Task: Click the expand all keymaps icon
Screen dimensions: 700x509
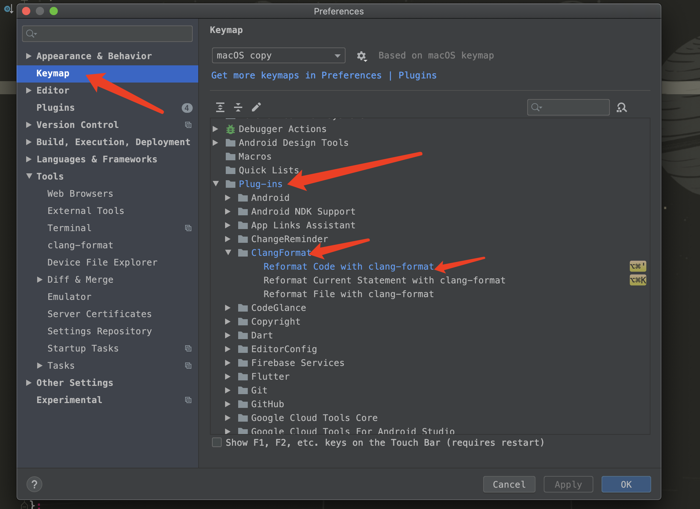Action: tap(220, 107)
